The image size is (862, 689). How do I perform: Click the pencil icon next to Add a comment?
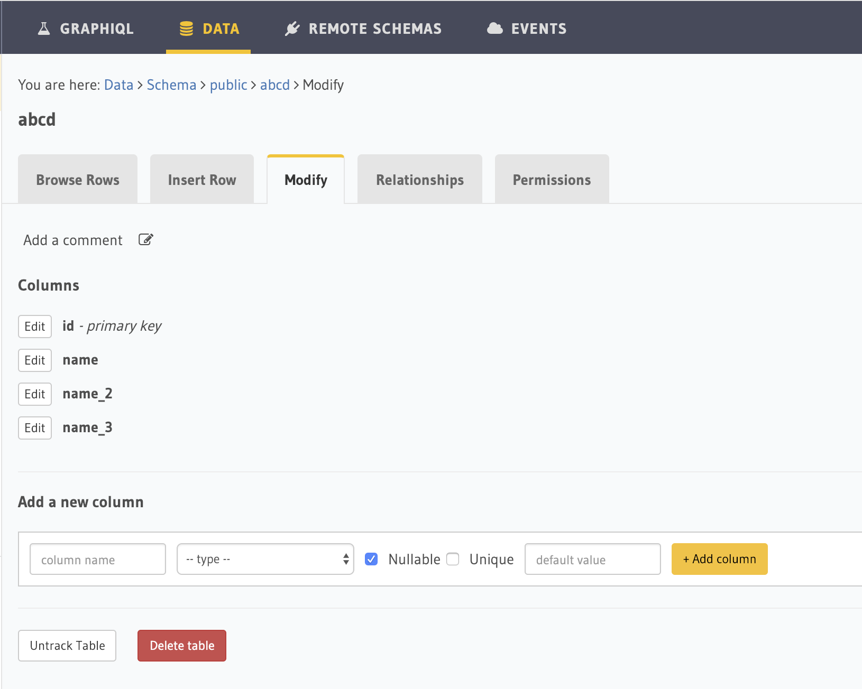click(x=145, y=239)
